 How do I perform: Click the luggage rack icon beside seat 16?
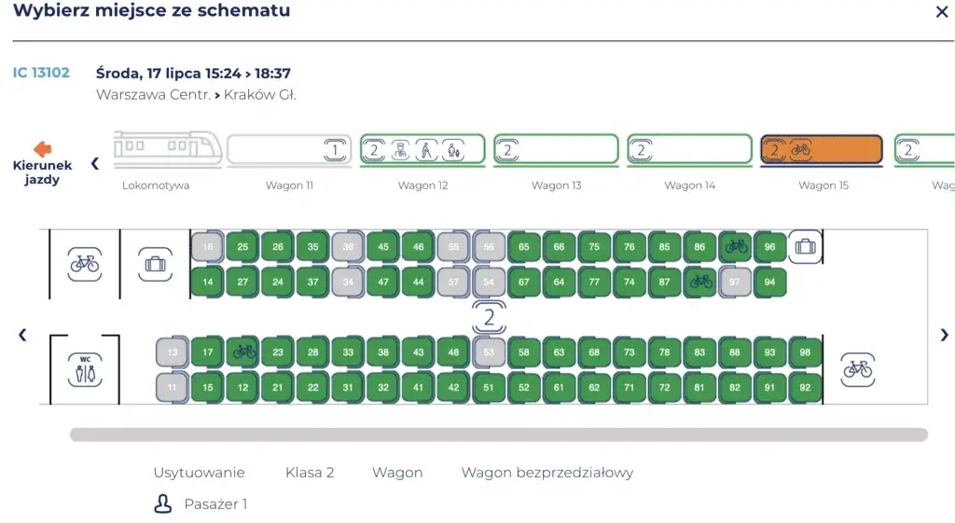(155, 264)
